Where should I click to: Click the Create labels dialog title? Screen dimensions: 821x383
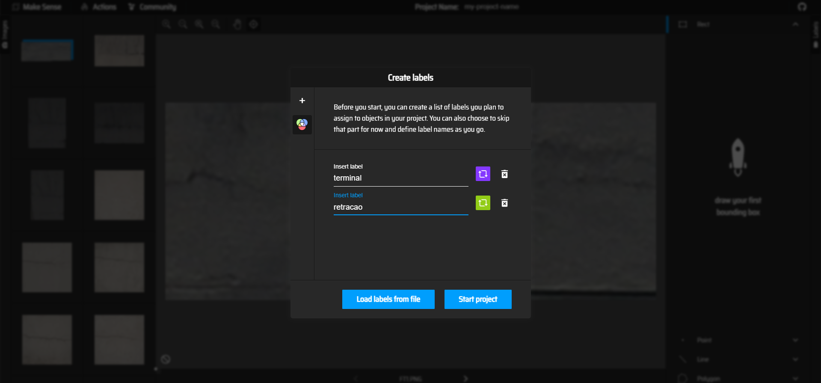pos(411,77)
